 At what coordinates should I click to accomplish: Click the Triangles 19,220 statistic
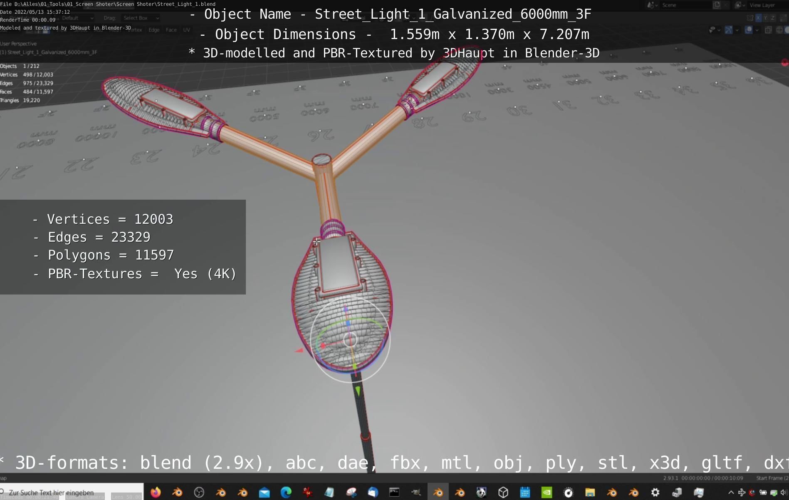(x=20, y=100)
